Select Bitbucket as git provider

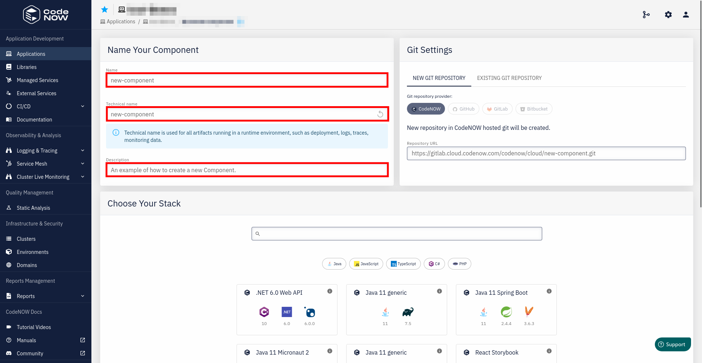(x=534, y=109)
